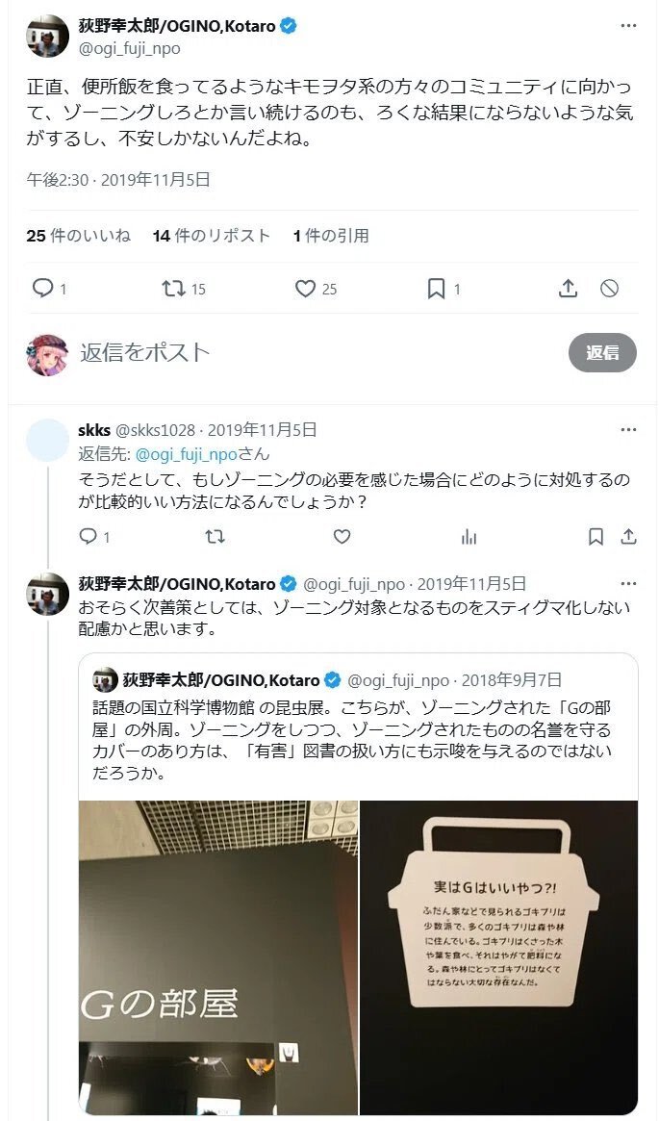Open more options on OGINO's reply tweet
The width and height of the screenshot is (659, 1121).
(x=628, y=583)
